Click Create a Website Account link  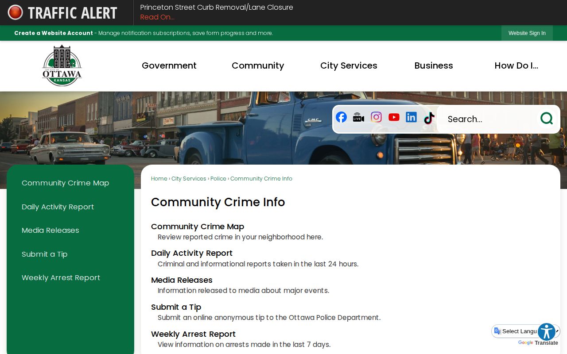54,33
